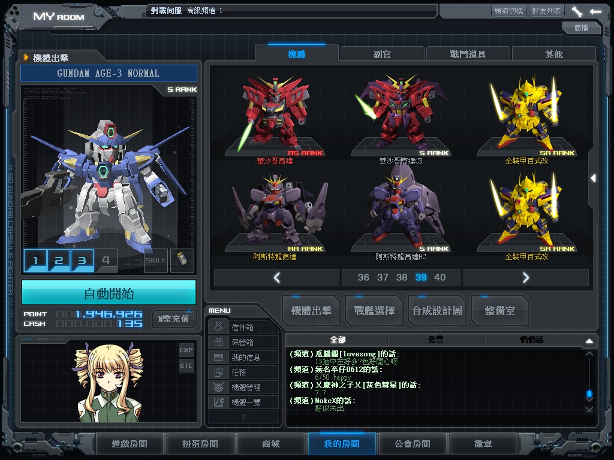
Task: Open 我的信息 profile icon
Action: 218,357
